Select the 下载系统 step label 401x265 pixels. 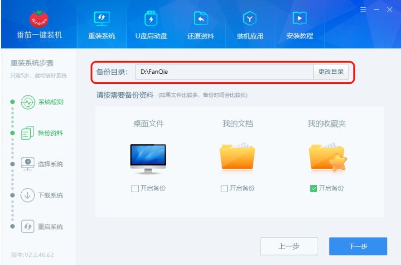click(x=50, y=195)
